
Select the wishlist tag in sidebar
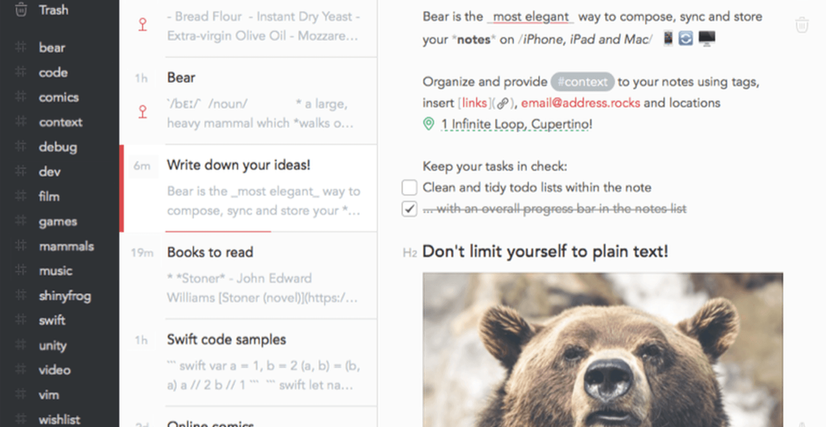pos(59,420)
